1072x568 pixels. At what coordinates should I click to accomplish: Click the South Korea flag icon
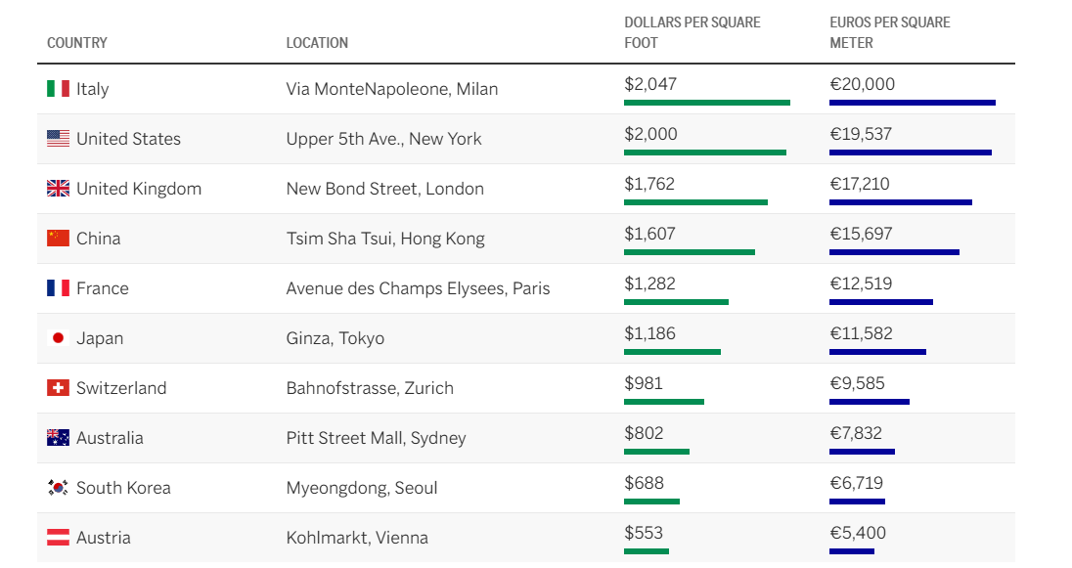pyautogui.click(x=58, y=488)
